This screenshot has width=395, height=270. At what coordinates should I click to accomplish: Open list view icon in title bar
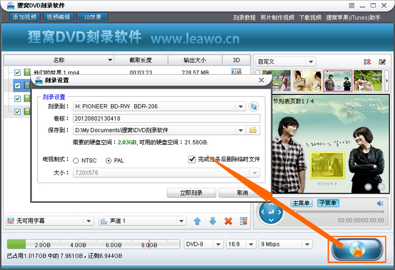coord(352,6)
